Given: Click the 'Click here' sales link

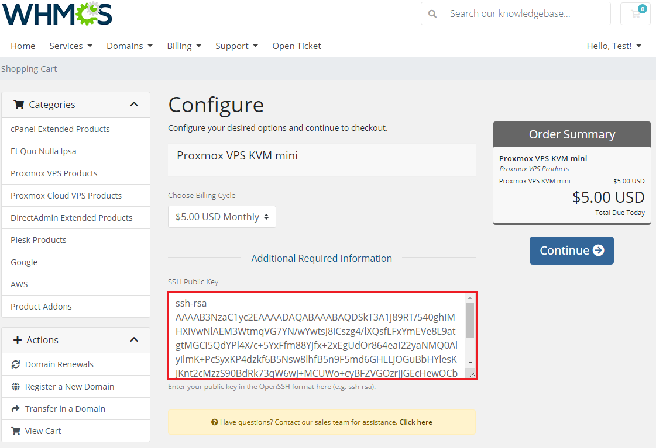Looking at the screenshot, I should 415,422.
